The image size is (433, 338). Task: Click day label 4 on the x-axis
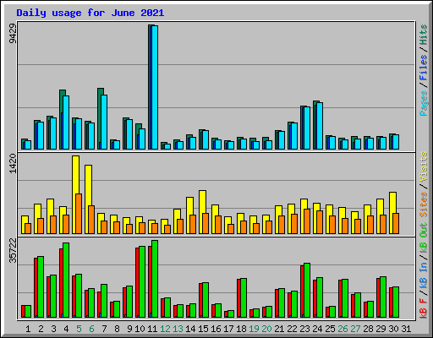(66, 329)
